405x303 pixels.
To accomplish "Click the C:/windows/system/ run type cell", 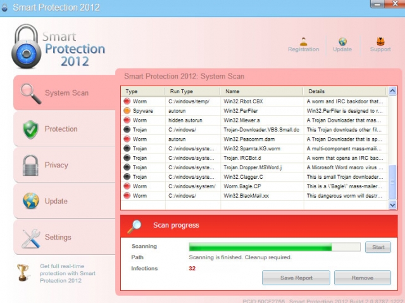I will [192, 186].
